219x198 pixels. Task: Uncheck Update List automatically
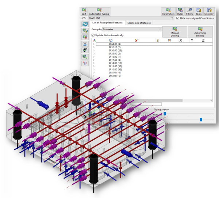coord(93,35)
